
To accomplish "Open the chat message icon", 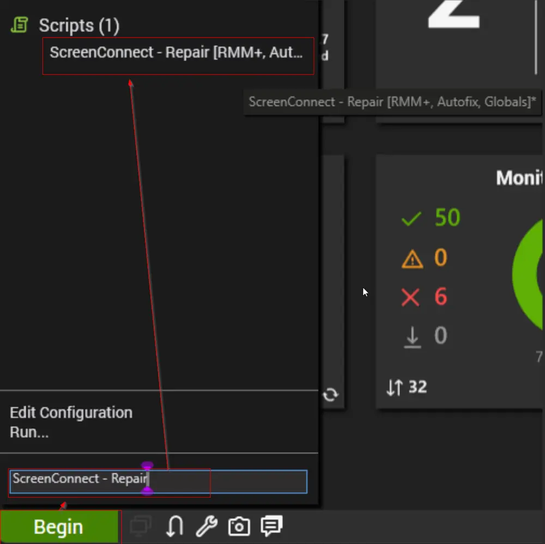I will pyautogui.click(x=271, y=526).
